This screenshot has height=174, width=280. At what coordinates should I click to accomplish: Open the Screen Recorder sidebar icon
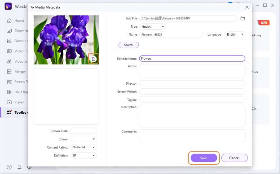point(9,82)
